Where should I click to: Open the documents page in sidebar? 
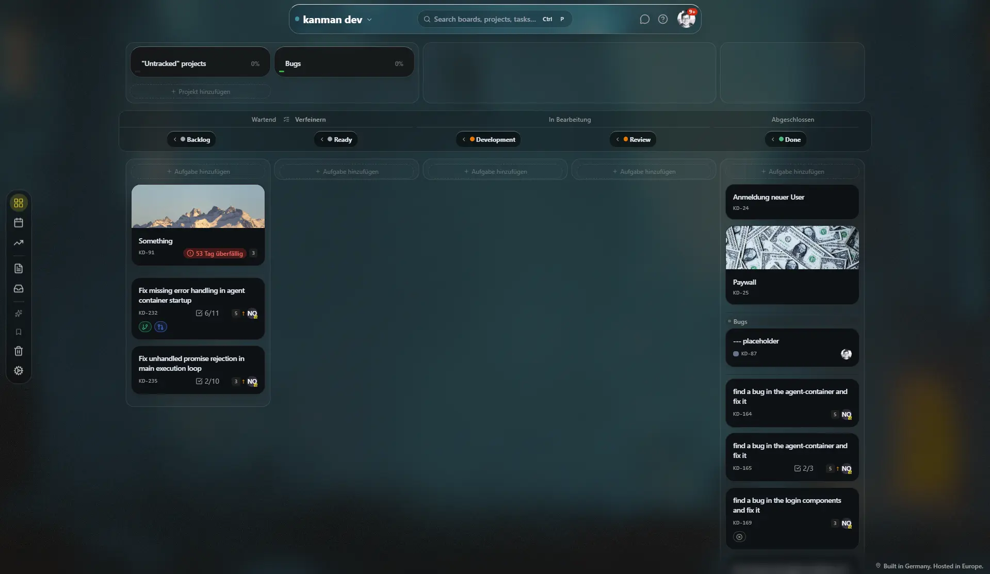19,269
